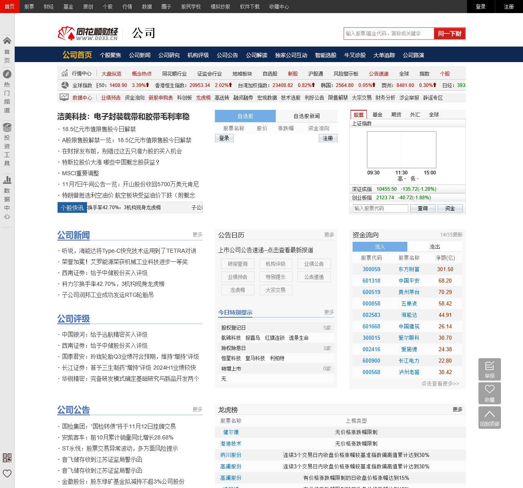This screenshot has height=488, width=523.
Task: Click the 注册 button in 自选股 panel
Action: click(328, 138)
